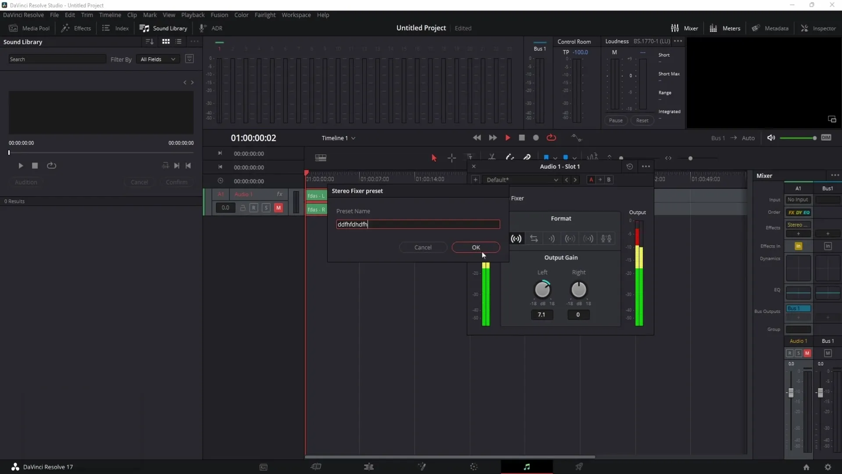Pause the Loudness meter

(x=616, y=121)
